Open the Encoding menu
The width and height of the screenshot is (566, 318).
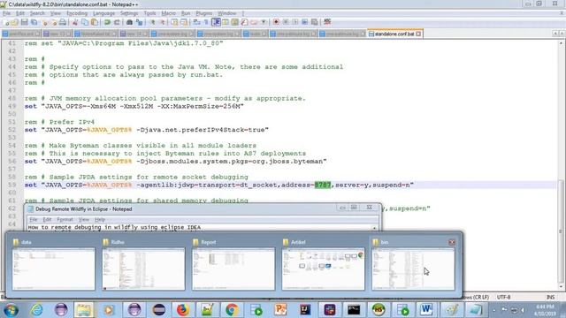[x=77, y=13]
